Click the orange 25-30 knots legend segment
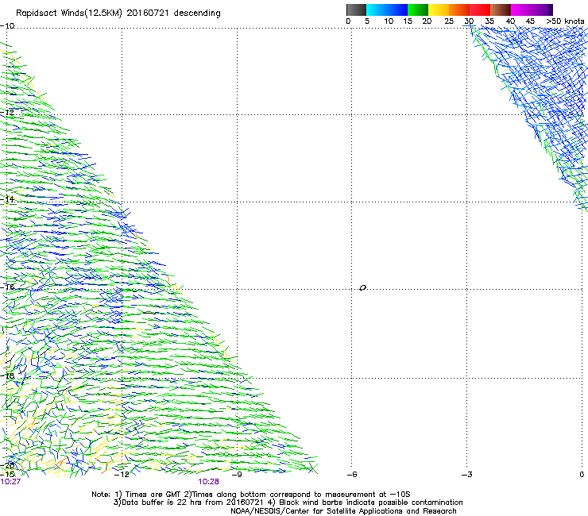588x516 pixels. pos(459,10)
